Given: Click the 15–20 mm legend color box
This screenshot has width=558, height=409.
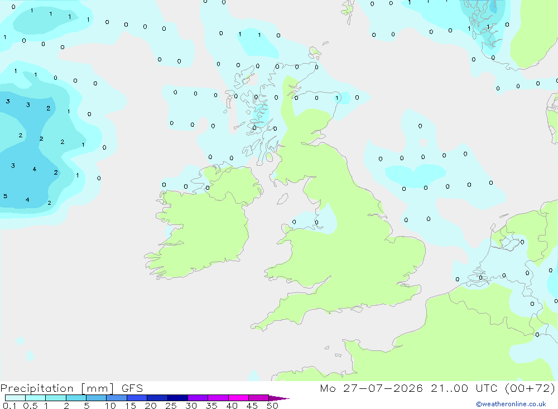Looking at the screenshot, I should pyautogui.click(x=137, y=398).
